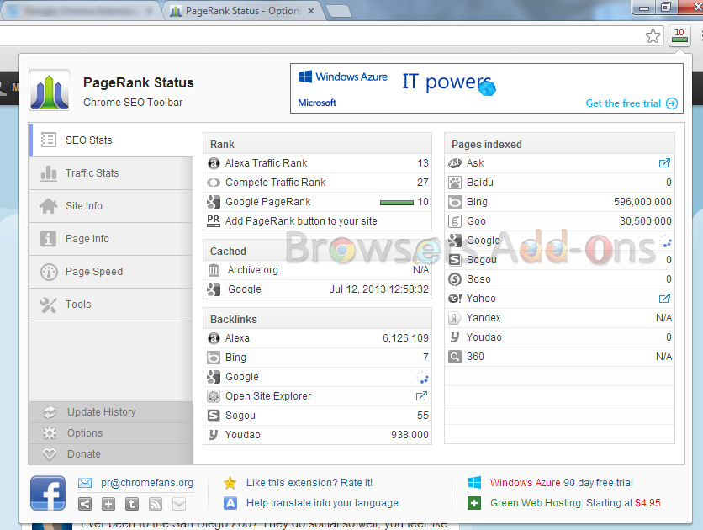Image resolution: width=703 pixels, height=530 pixels.
Task: Open the Open Site Explorer external link icon
Action: click(421, 396)
